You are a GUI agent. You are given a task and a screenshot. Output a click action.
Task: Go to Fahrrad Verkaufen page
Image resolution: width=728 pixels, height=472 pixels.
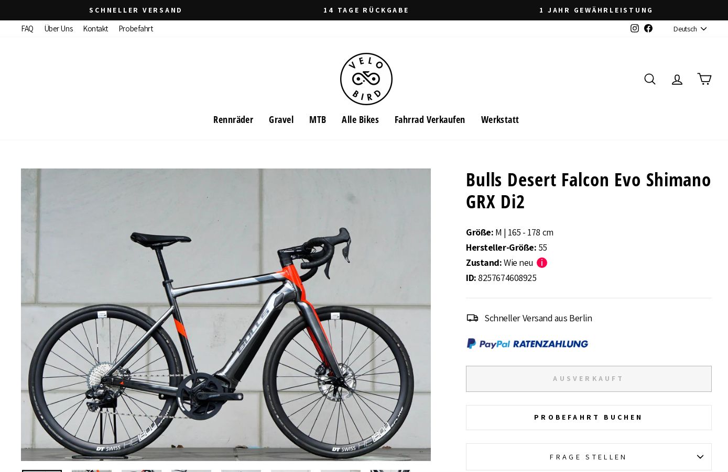tap(430, 119)
